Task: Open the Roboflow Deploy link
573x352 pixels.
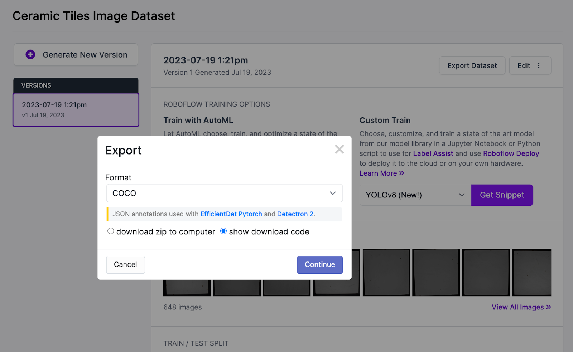Action: [x=511, y=153]
